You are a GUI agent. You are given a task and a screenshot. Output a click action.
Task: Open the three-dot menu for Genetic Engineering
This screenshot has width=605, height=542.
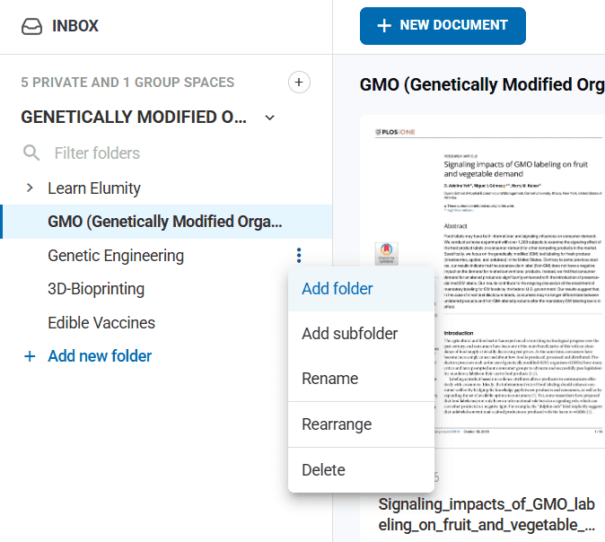299,256
